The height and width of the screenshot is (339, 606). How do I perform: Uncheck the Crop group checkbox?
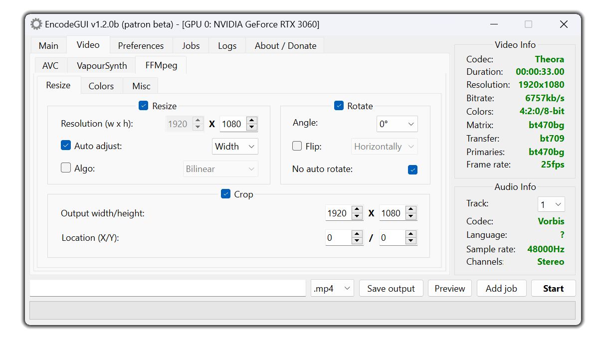click(x=225, y=194)
